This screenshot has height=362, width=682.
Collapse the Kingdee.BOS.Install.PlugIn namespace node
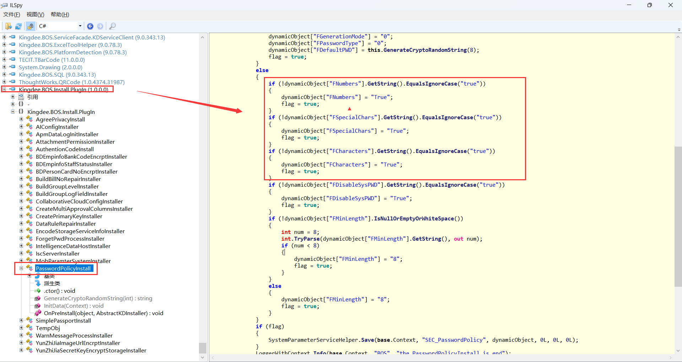(13, 111)
